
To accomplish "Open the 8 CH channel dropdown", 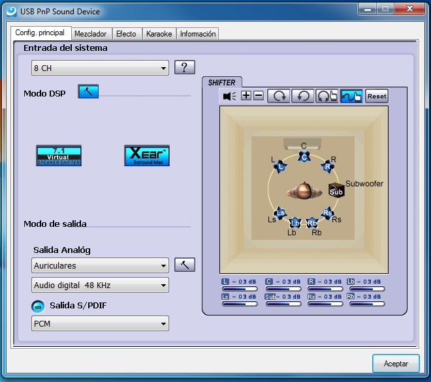I will coord(100,68).
